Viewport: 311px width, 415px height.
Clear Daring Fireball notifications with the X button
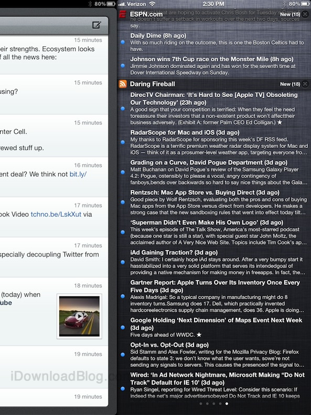click(x=305, y=84)
